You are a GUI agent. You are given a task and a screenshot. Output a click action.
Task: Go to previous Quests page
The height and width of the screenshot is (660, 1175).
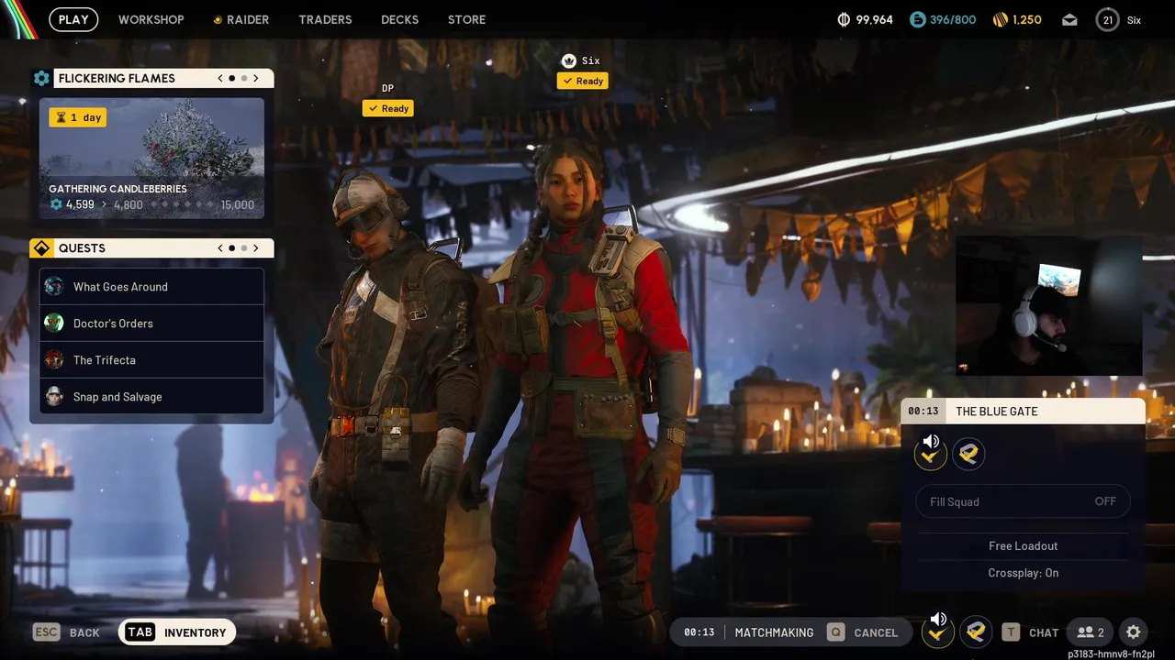(220, 248)
